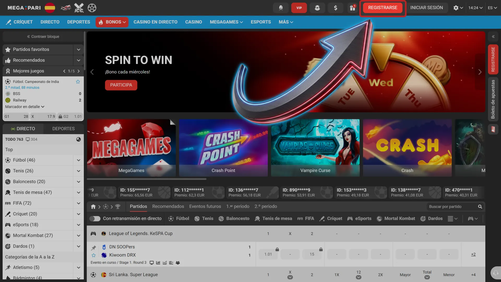The width and height of the screenshot is (501, 282).
Task: Collapse the right panel with double chevron
Action: coord(493,37)
